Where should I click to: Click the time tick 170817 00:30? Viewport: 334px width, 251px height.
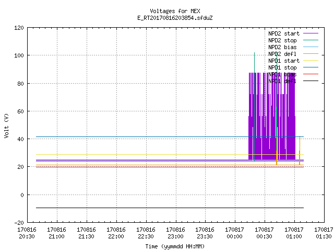(x=264, y=233)
